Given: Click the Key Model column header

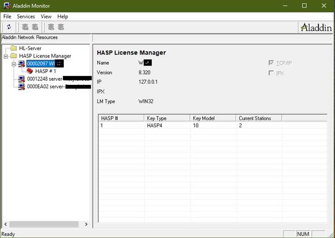Looking at the screenshot, I should [x=213, y=118].
